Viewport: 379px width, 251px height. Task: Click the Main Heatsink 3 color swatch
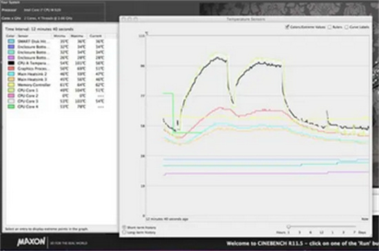11,79
